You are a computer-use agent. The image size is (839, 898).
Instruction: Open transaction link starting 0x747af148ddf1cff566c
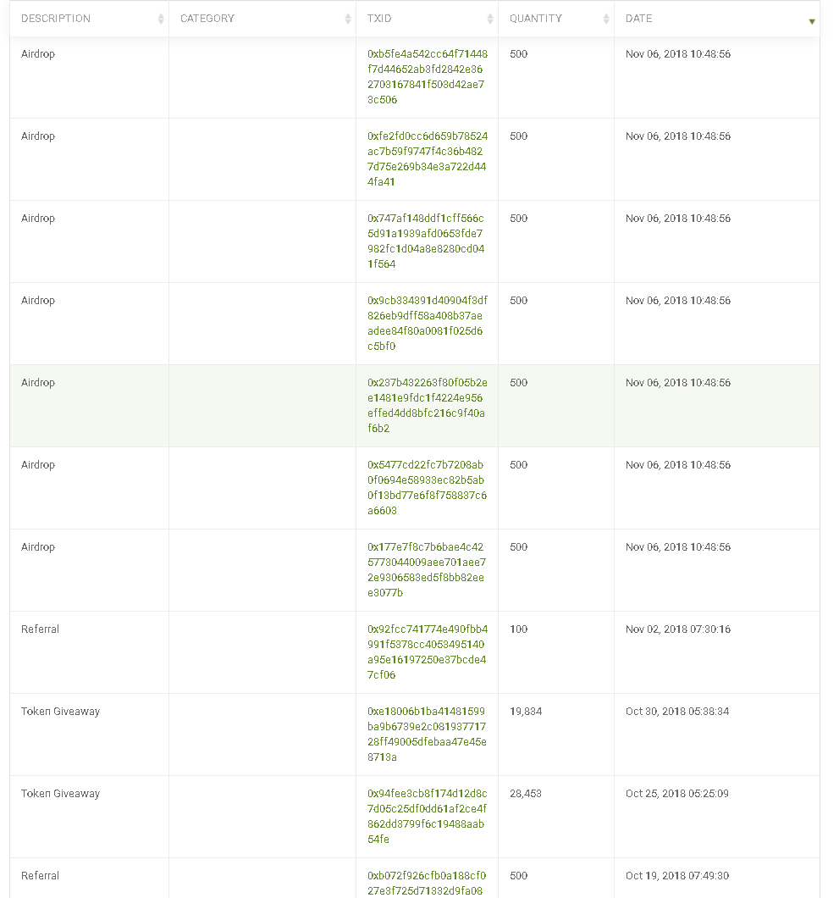coord(426,241)
